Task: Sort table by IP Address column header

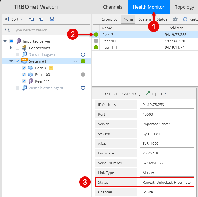Action: 180,28
